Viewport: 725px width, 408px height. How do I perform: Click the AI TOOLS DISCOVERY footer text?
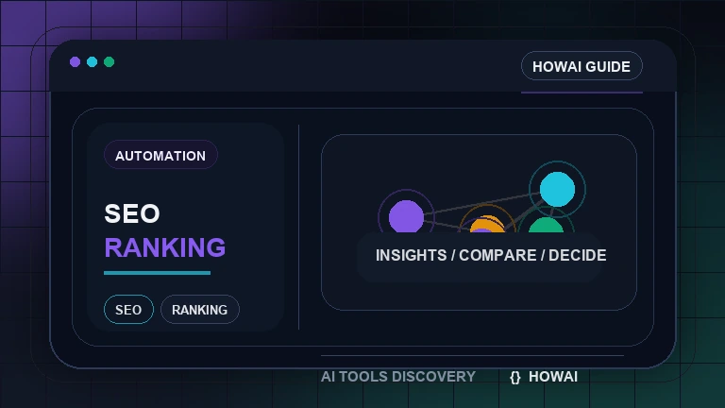coord(398,377)
